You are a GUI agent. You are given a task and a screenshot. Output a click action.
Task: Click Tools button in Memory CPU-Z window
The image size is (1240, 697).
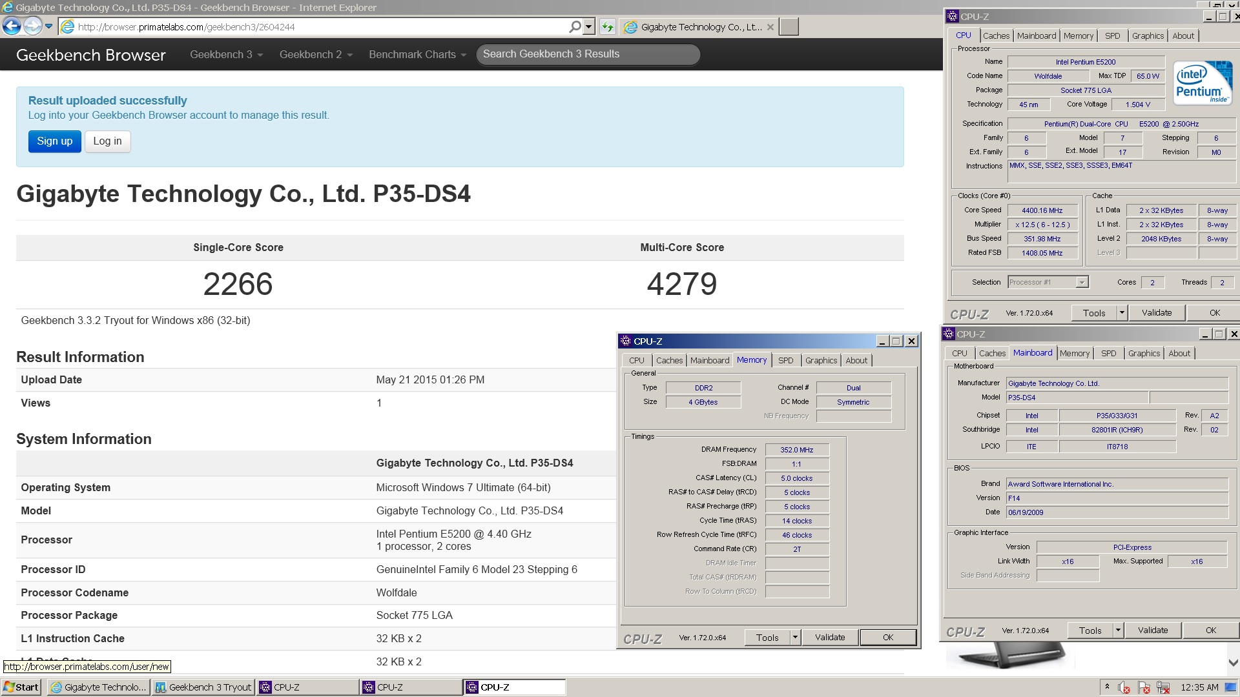click(x=767, y=638)
